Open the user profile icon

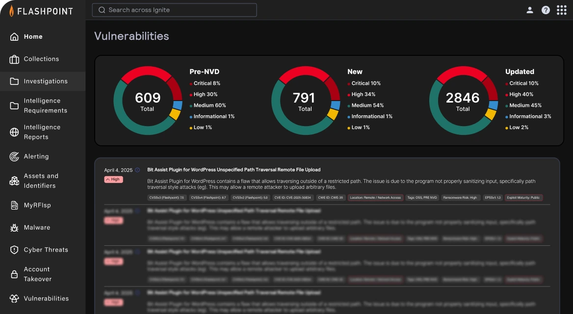click(x=529, y=10)
